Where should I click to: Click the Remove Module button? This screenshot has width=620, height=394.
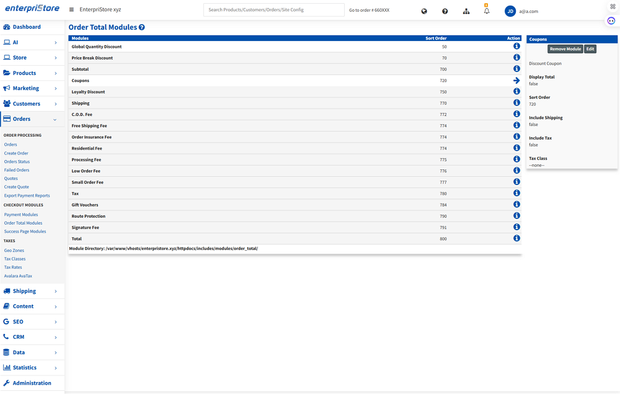coord(565,49)
